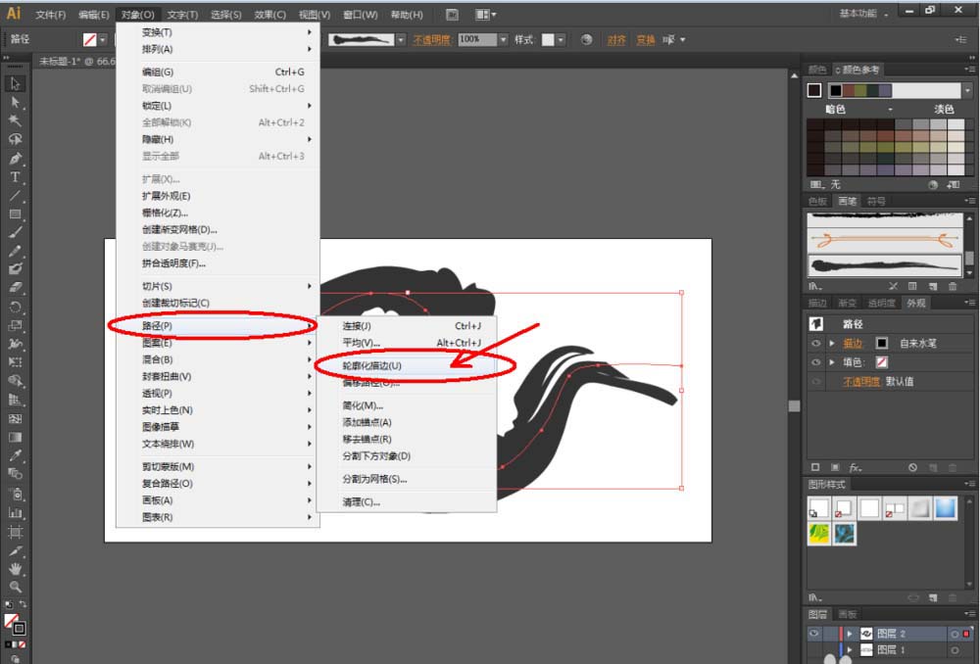Screen dimensions: 980x664
Task: Click the fill swatch in the control bar
Action: (90, 40)
